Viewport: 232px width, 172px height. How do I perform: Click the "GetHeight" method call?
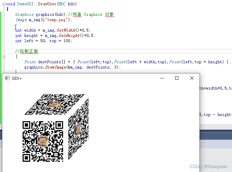tap(69, 36)
